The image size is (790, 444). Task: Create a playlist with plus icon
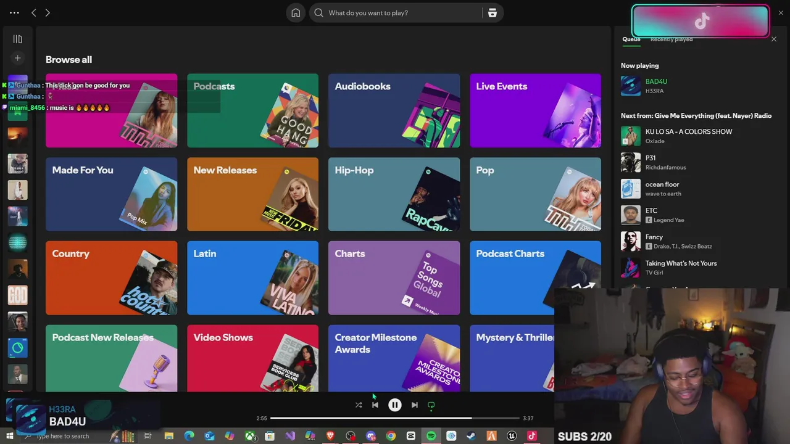click(x=18, y=58)
